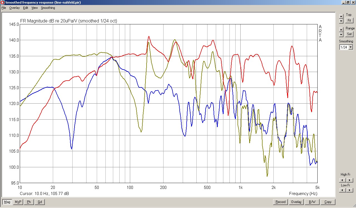This screenshot has height=208, width=356.
Task: Toggle the M+P magnitude and phase view
Action: pyautogui.click(x=18, y=202)
